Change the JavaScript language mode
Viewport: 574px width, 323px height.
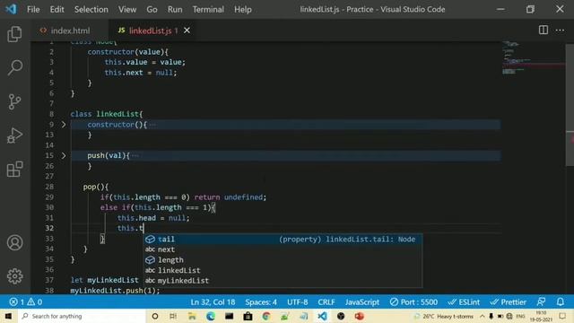[x=362, y=302]
